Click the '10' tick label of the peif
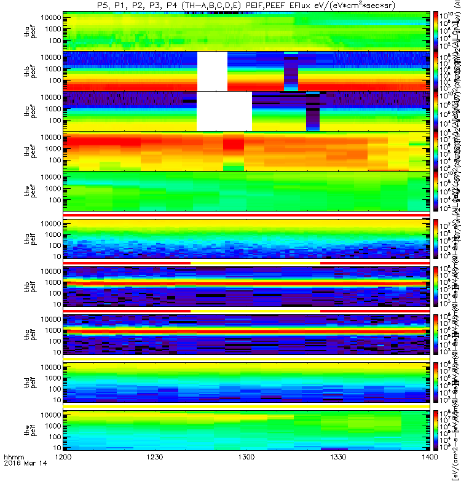This screenshot has height=492, width=461. tap(57, 448)
